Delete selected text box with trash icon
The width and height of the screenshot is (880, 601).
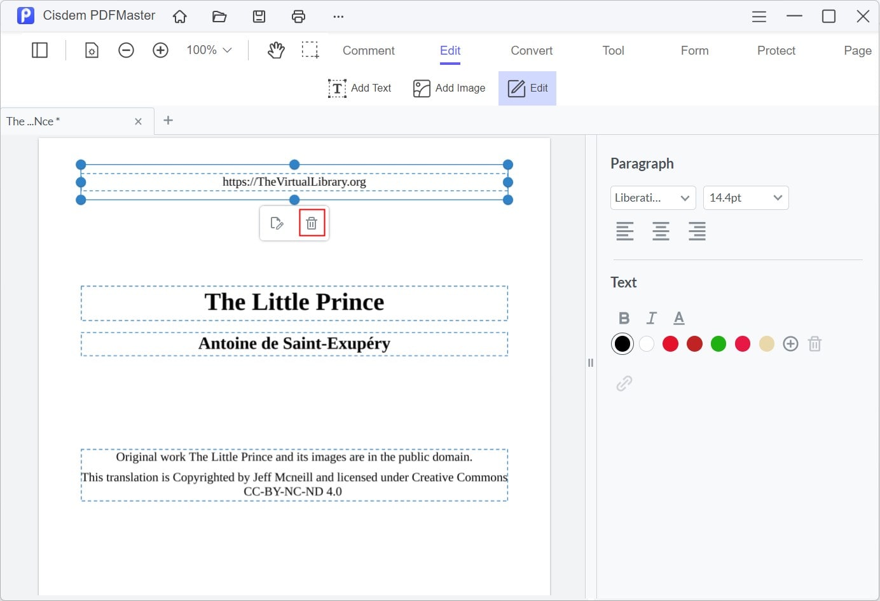312,223
